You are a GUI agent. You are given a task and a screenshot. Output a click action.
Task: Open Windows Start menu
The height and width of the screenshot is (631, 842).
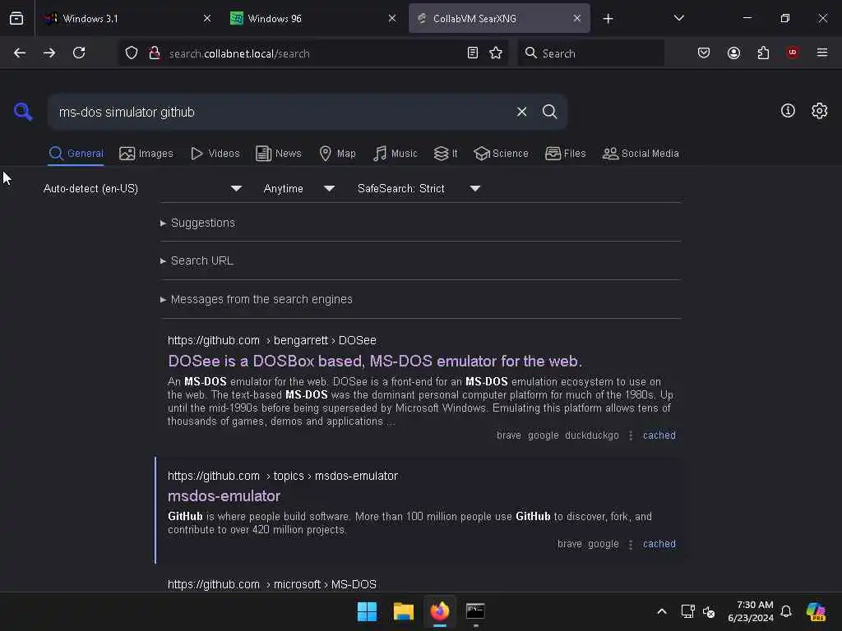tap(368, 611)
